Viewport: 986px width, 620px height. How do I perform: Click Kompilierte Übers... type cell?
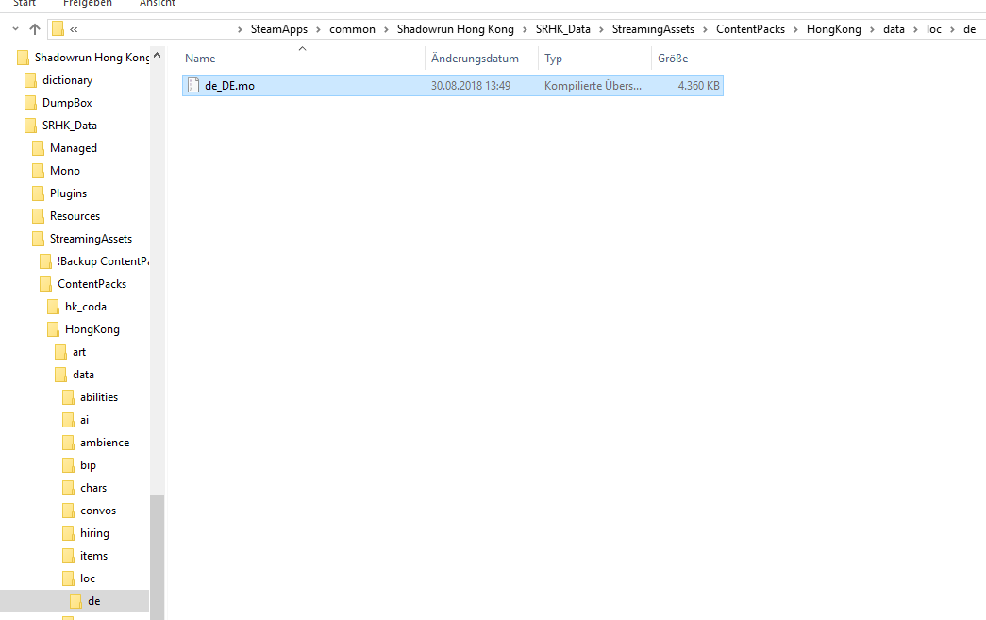pyautogui.click(x=593, y=86)
